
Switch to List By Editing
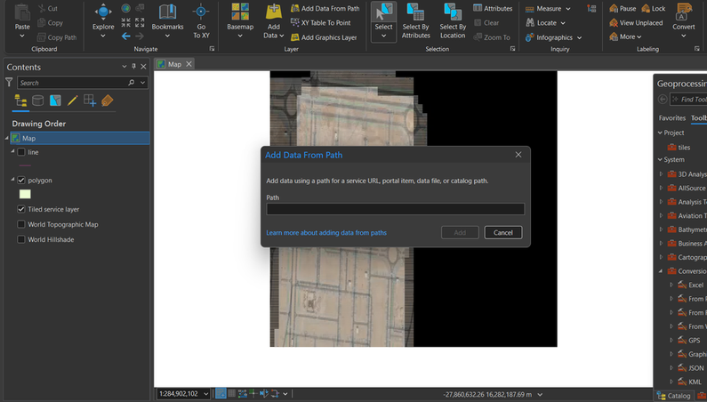[x=72, y=100]
